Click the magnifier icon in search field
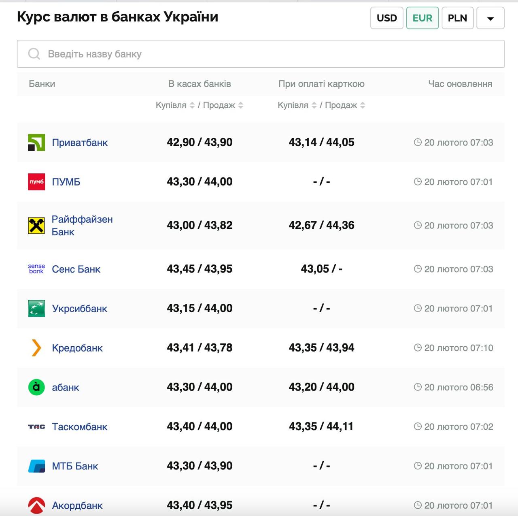The height and width of the screenshot is (516, 518). (34, 54)
